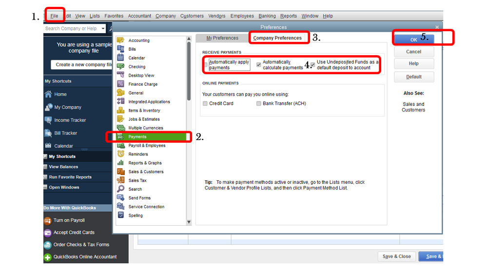Open the Customers menu

(x=192, y=16)
